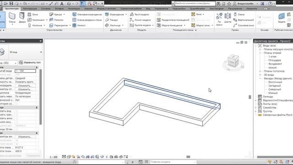293x165 pixels.
Task: Go to the Вставка ribbon tab
Action: (59, 9)
